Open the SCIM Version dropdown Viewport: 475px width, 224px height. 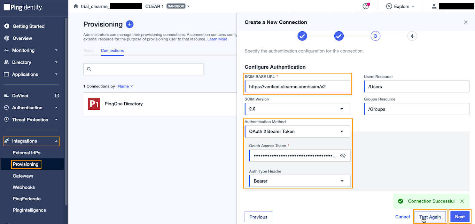pos(298,109)
